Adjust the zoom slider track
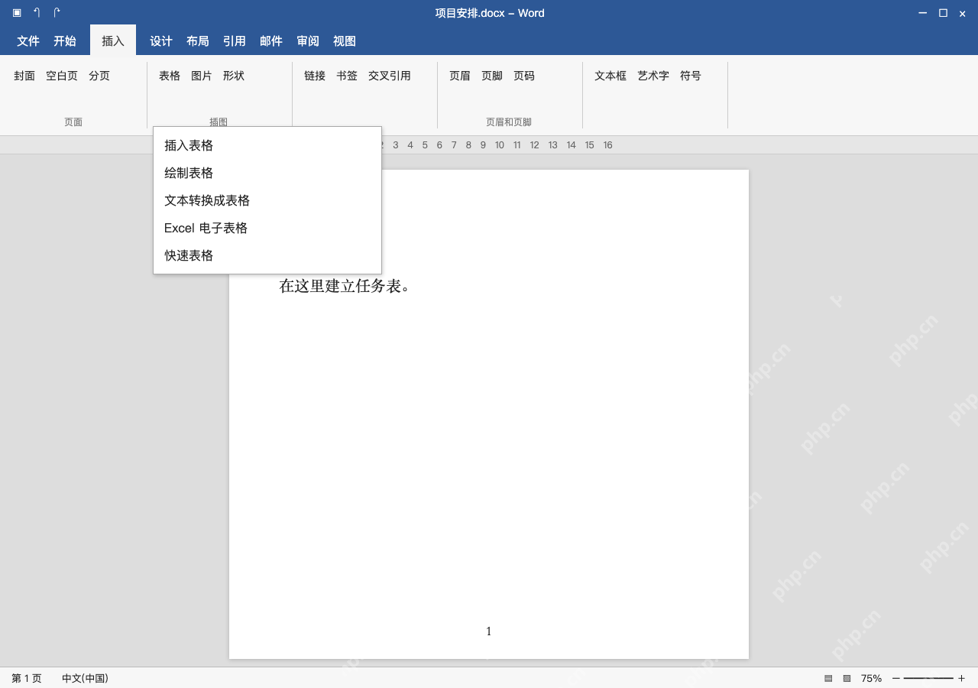 (x=928, y=678)
